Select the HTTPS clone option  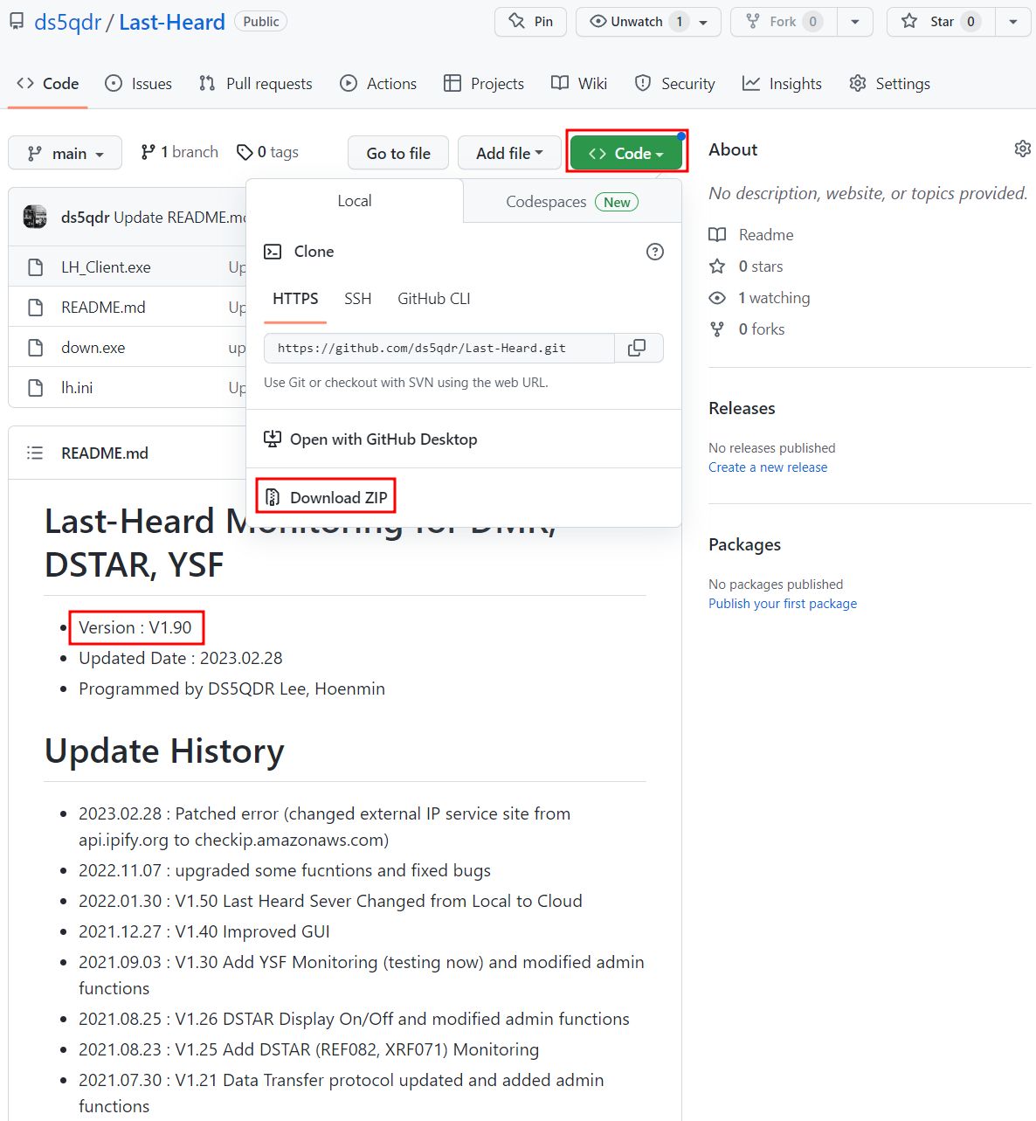click(x=295, y=299)
